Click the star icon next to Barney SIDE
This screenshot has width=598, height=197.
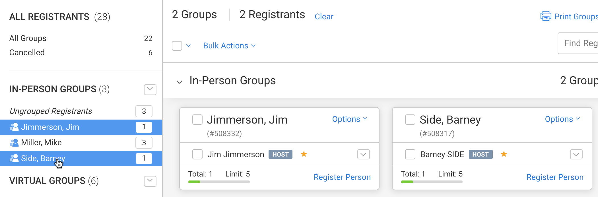coord(504,154)
